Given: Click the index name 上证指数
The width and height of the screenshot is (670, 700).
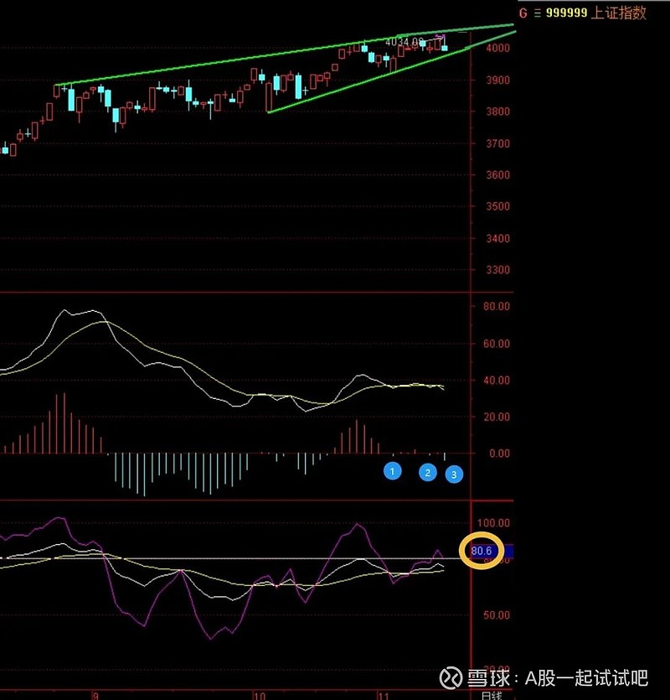Looking at the screenshot, I should tap(619, 13).
